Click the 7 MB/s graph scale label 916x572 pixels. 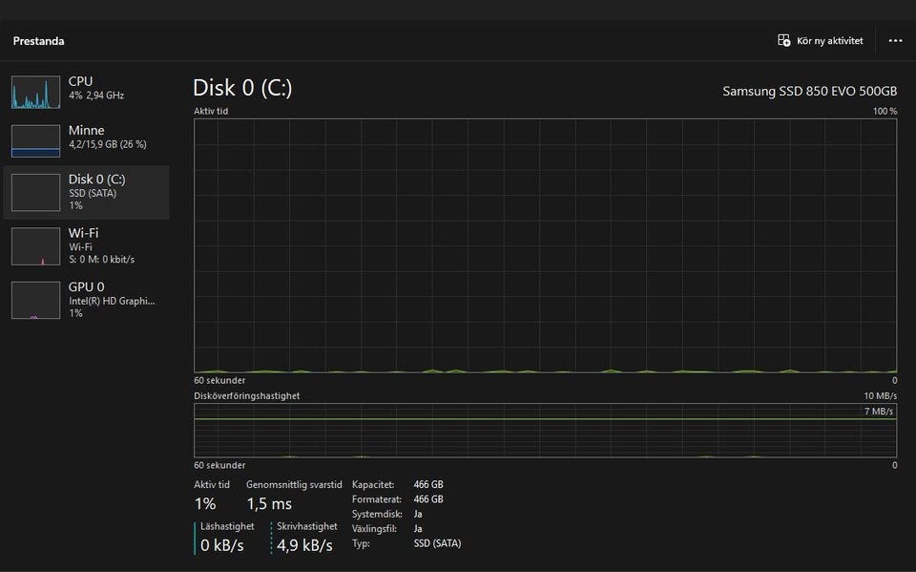pyautogui.click(x=880, y=412)
